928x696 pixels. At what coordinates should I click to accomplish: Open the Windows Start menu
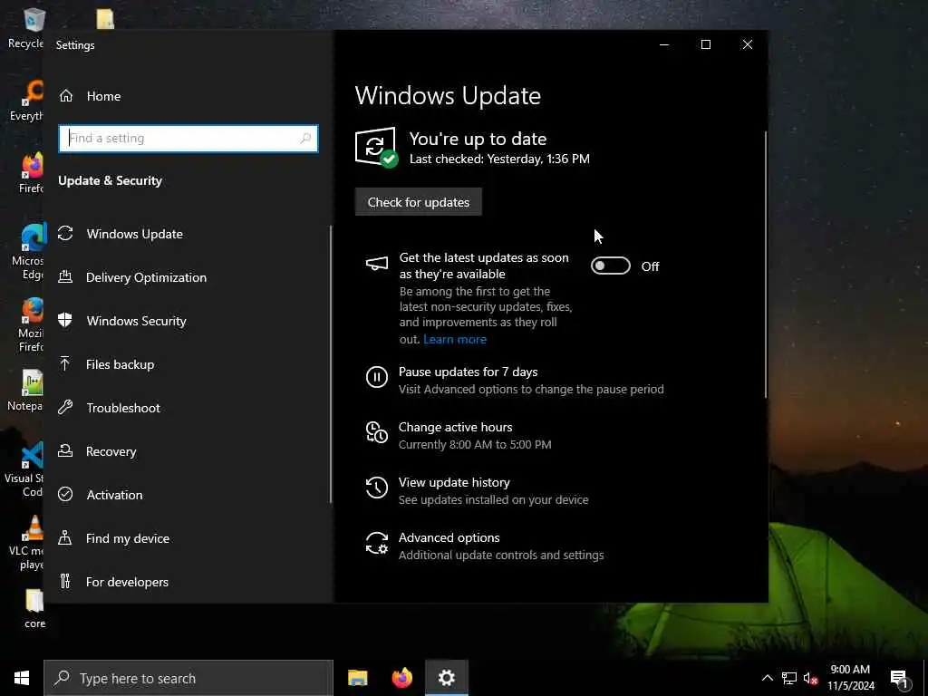coord(22,678)
